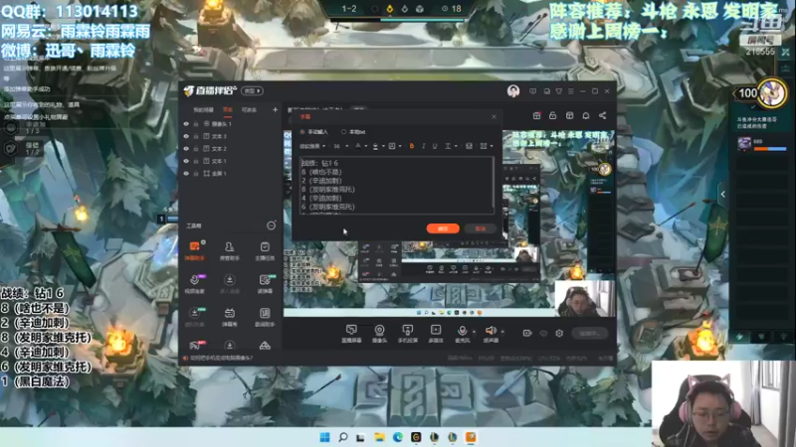
Task: Click the start streaming button
Action: click(x=590, y=333)
